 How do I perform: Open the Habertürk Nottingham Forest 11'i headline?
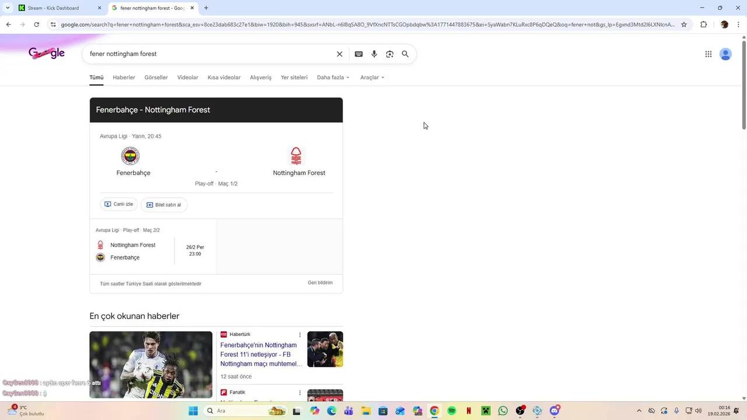[x=261, y=355]
